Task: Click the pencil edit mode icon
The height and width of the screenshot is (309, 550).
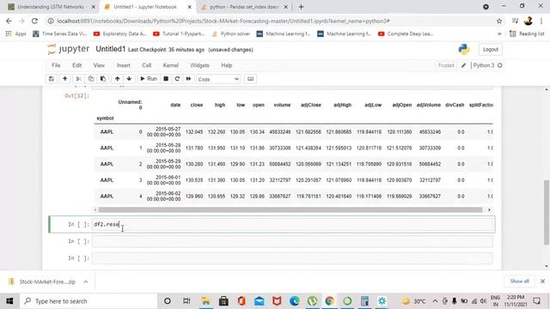Action: (463, 65)
